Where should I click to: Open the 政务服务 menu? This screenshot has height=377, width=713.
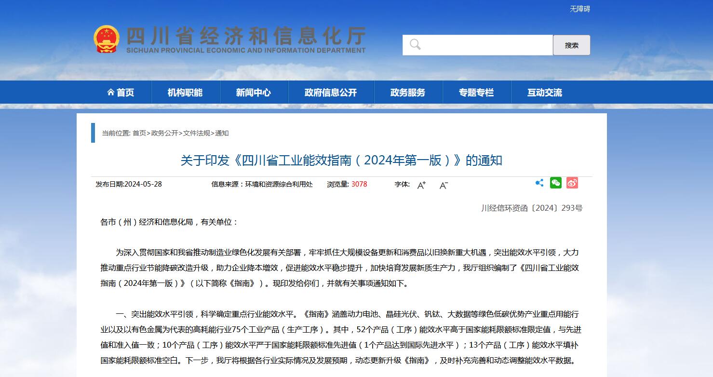tap(408, 93)
